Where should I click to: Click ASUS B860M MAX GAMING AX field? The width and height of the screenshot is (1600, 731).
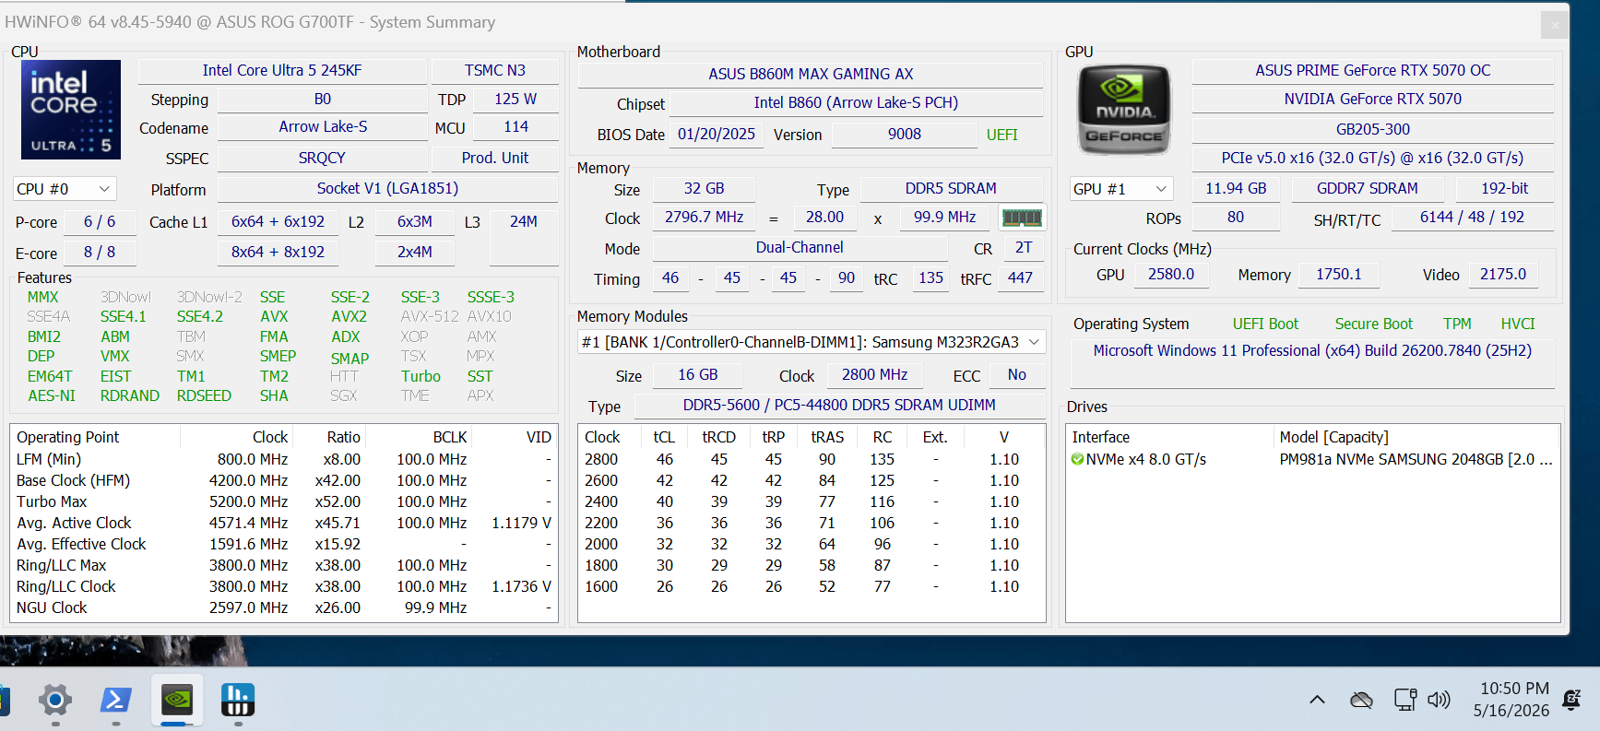[x=811, y=74]
